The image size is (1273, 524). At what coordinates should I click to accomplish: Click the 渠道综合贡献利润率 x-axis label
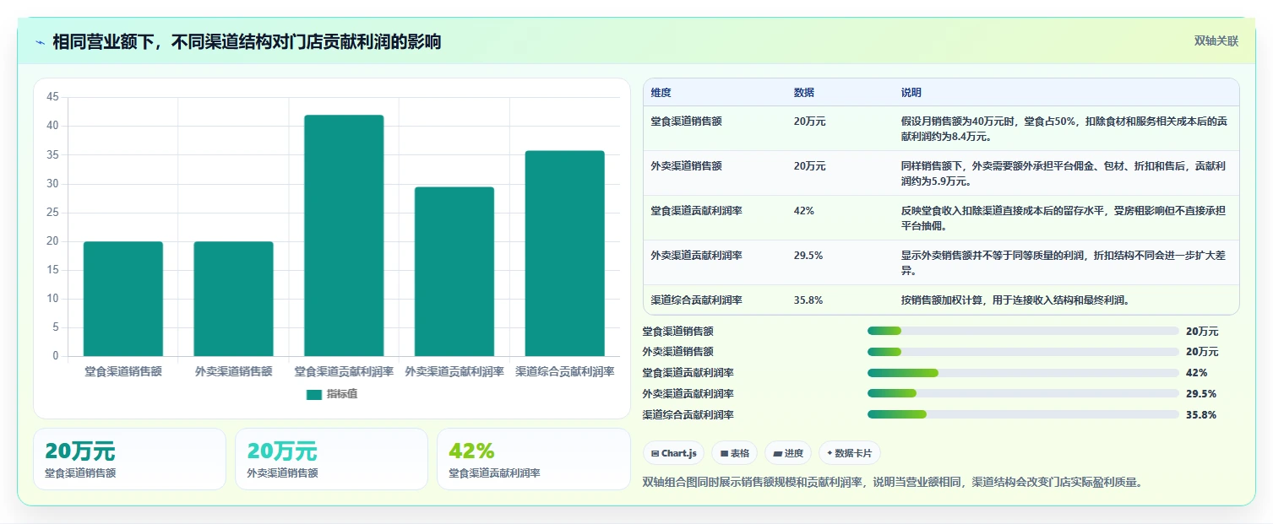pyautogui.click(x=564, y=371)
